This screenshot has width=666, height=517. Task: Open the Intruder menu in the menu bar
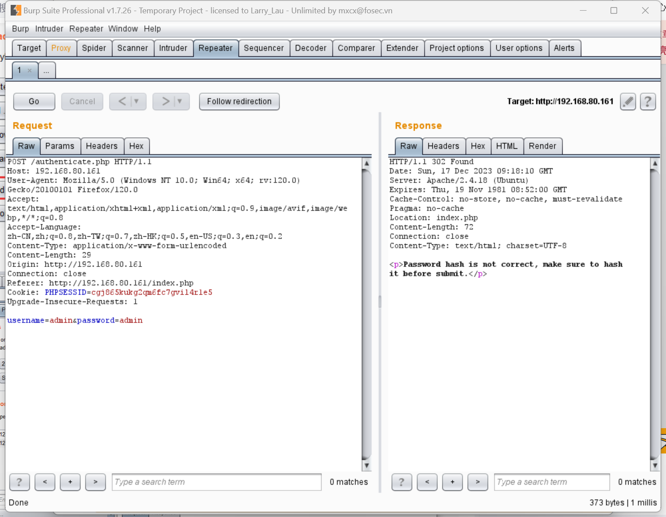(49, 29)
